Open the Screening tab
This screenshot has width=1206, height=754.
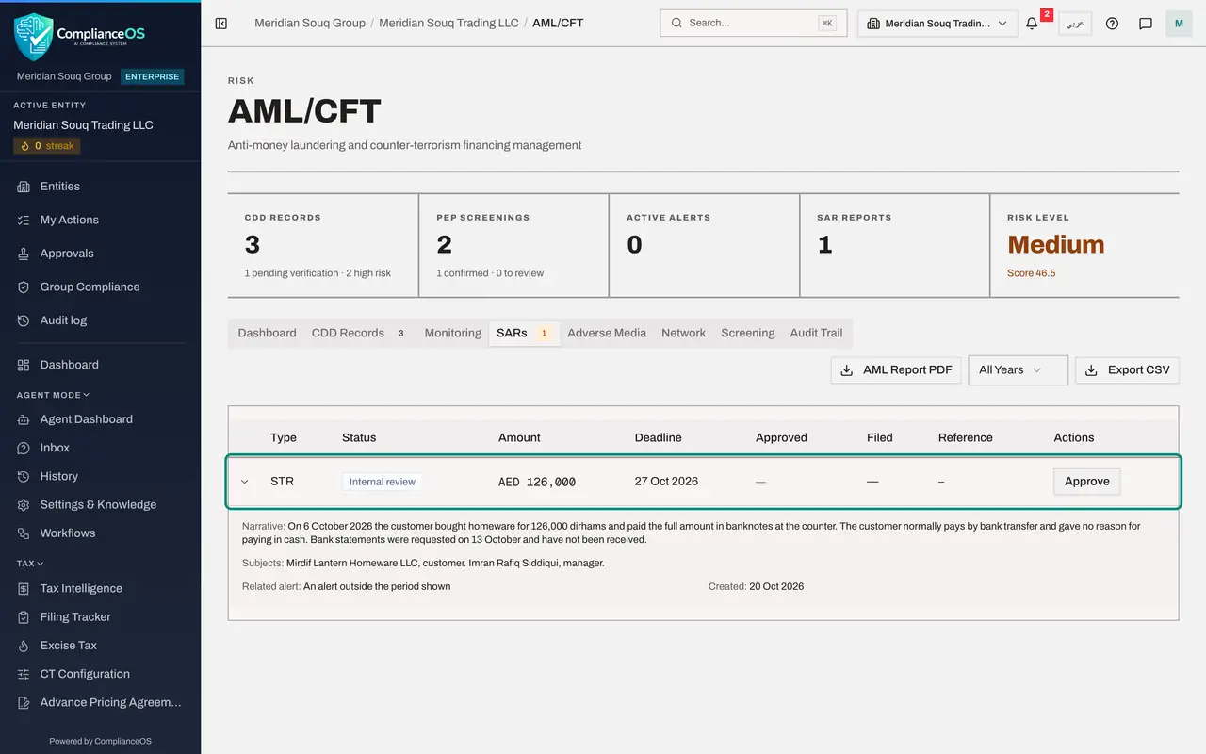click(x=748, y=333)
